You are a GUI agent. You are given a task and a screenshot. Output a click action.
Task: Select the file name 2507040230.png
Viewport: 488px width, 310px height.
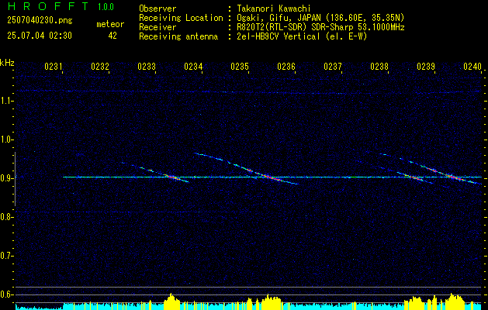[x=40, y=20]
